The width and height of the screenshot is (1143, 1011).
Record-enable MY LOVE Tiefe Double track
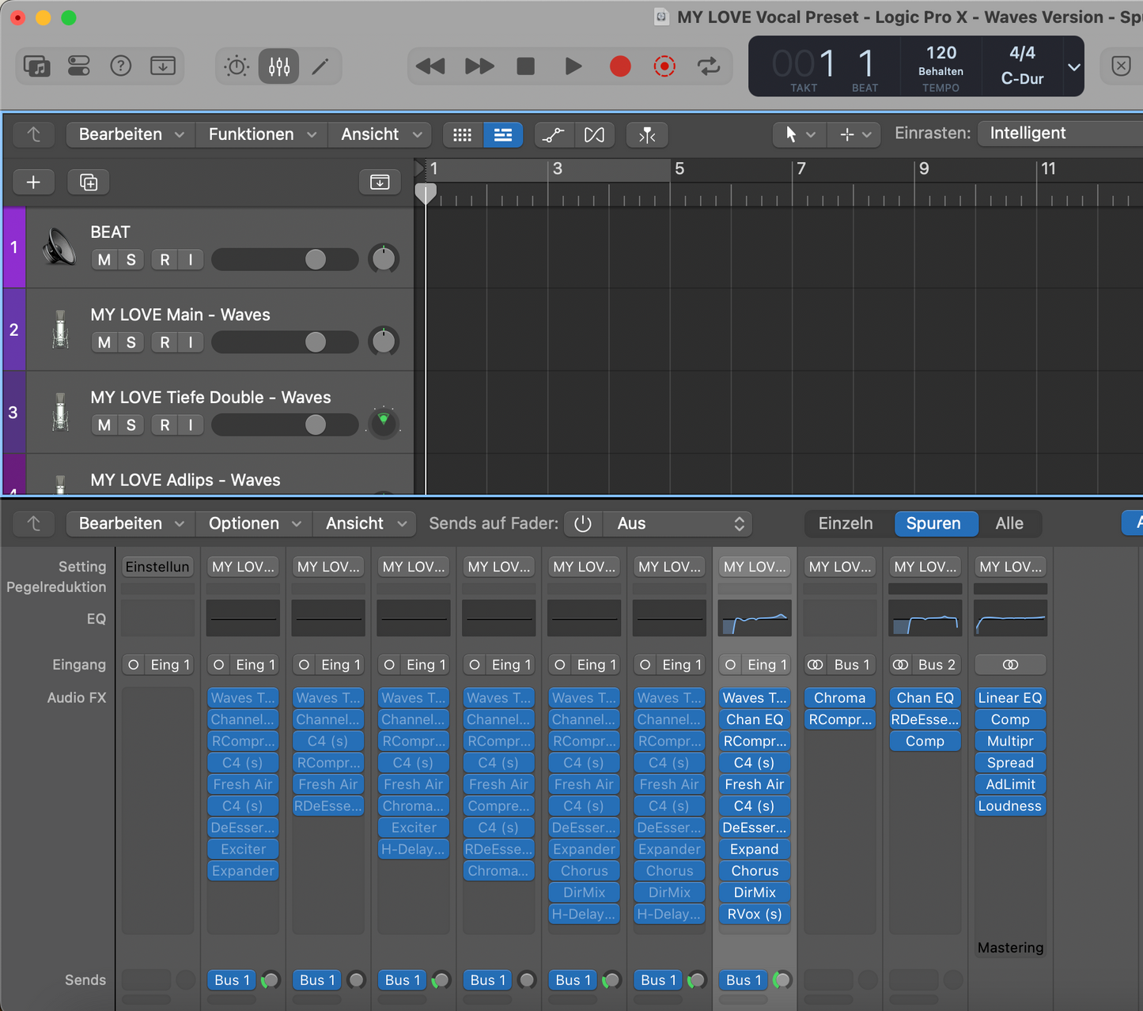[x=165, y=425]
